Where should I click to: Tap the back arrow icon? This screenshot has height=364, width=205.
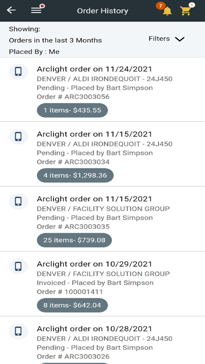click(11, 10)
